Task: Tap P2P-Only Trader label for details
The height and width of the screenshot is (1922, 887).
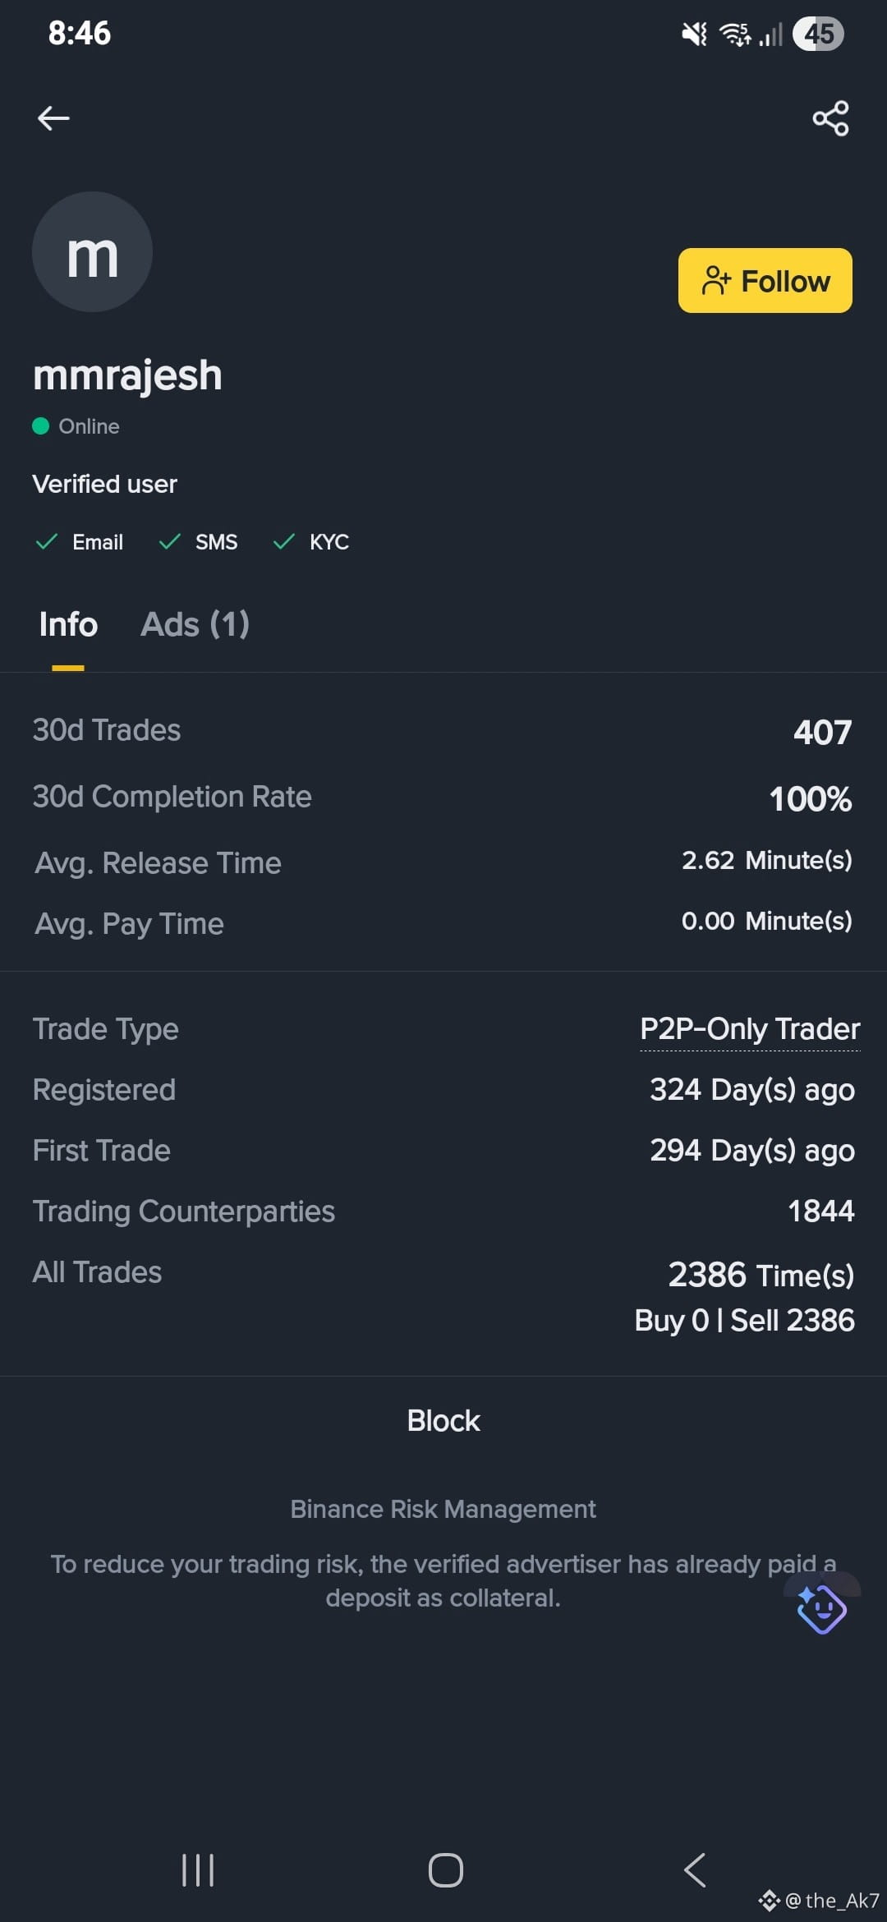Action: pyautogui.click(x=750, y=1029)
